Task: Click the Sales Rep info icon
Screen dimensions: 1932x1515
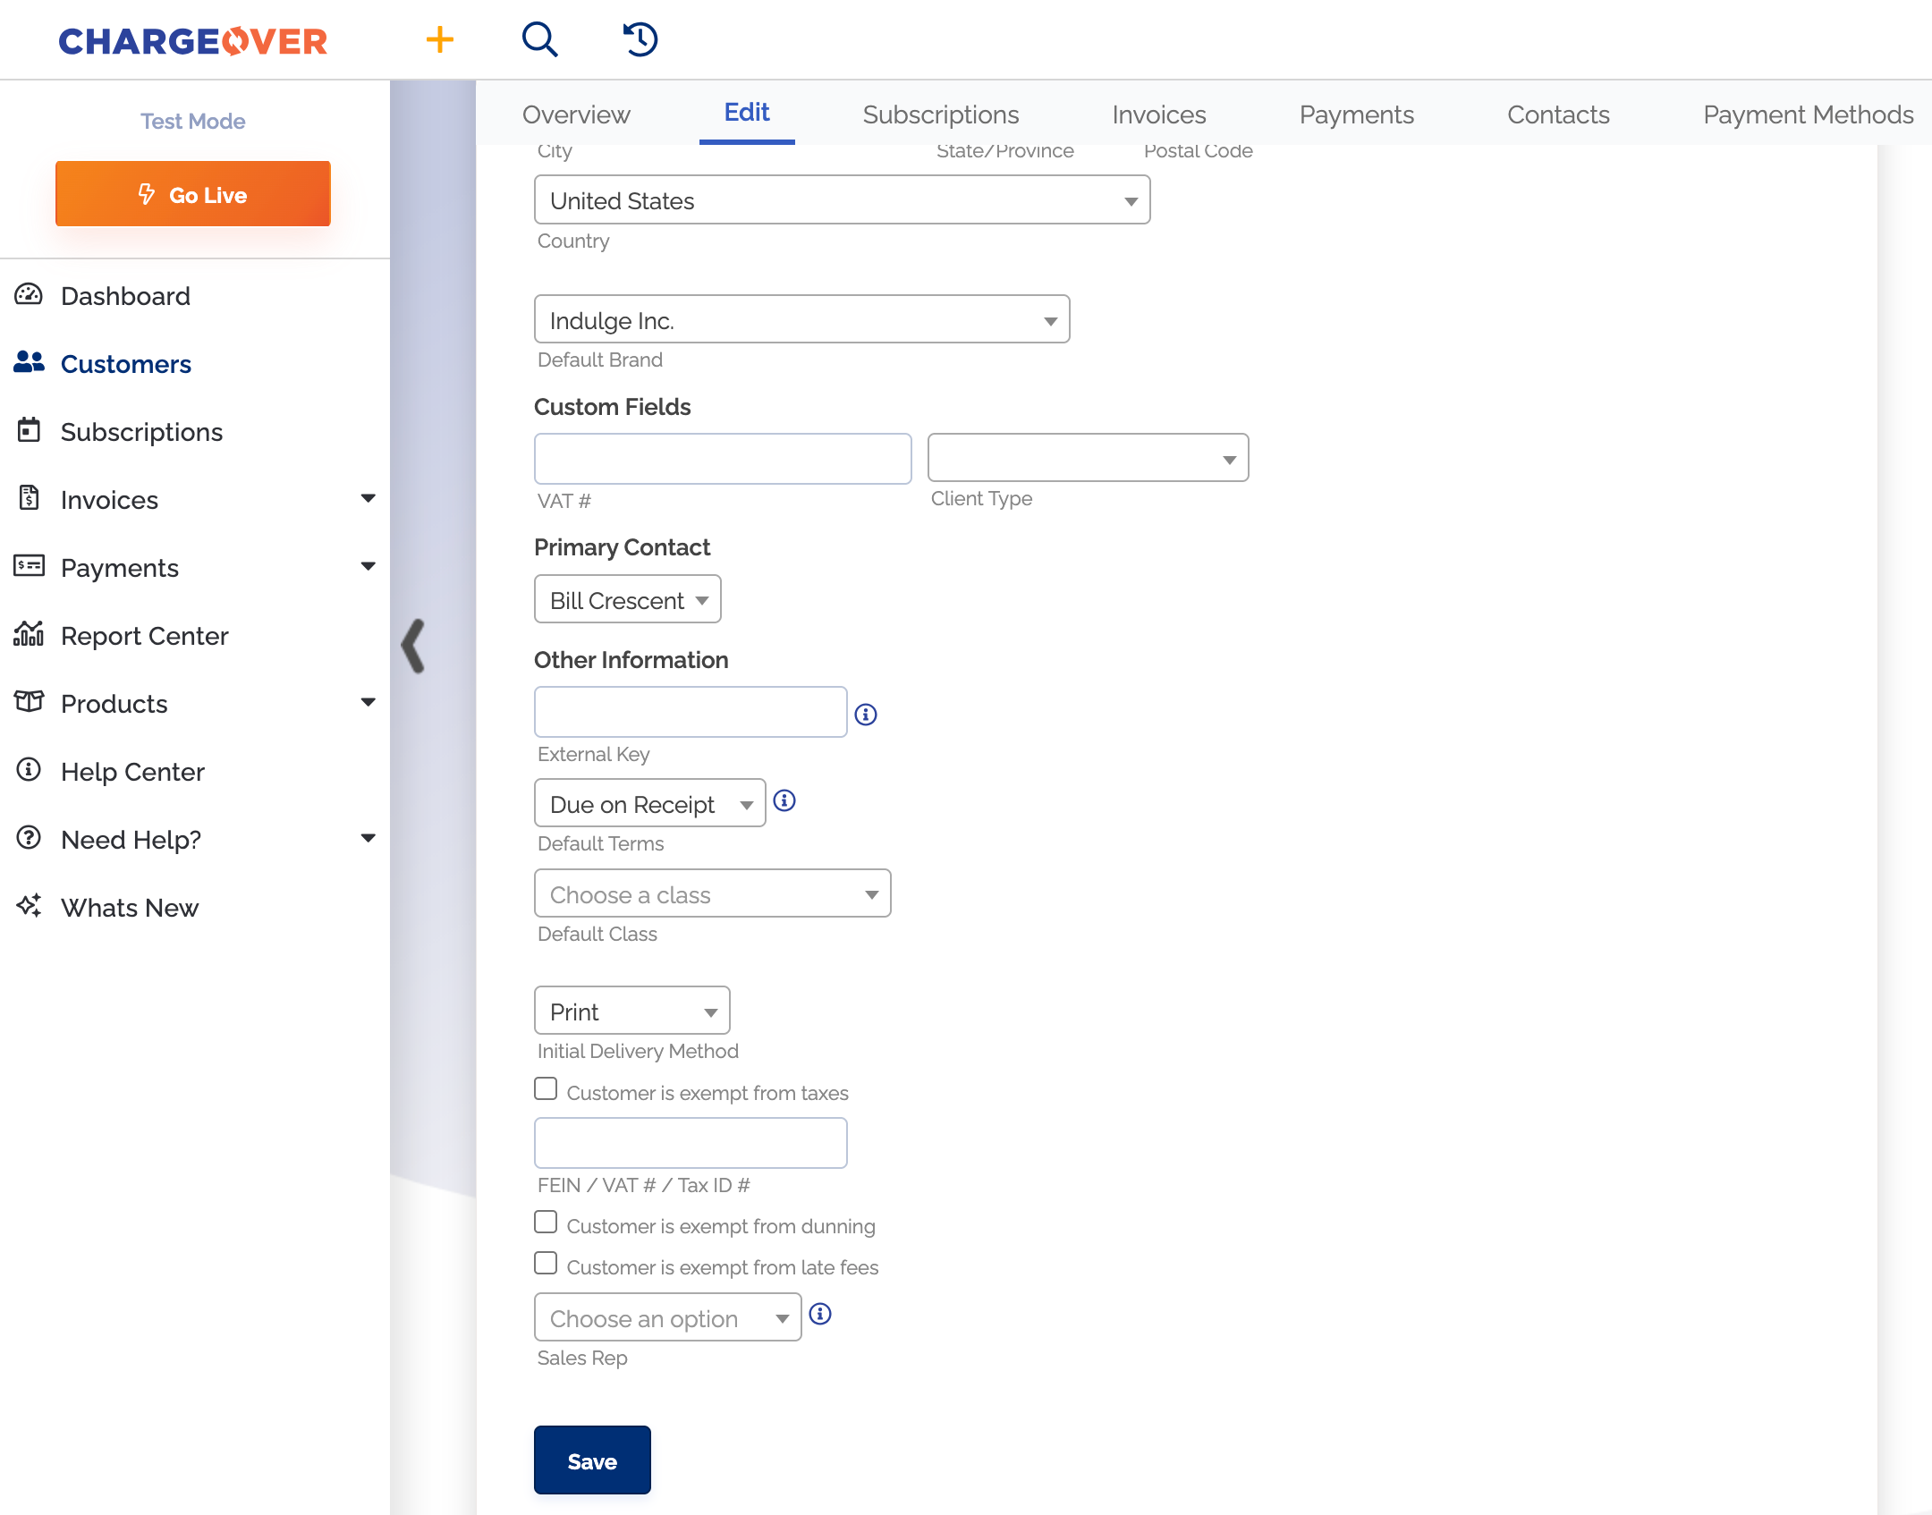Action: 820,1314
